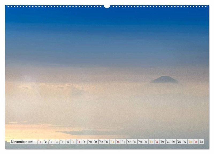
Task: Click the mountain peak above the clouds
Action: pyautogui.click(x=165, y=80)
